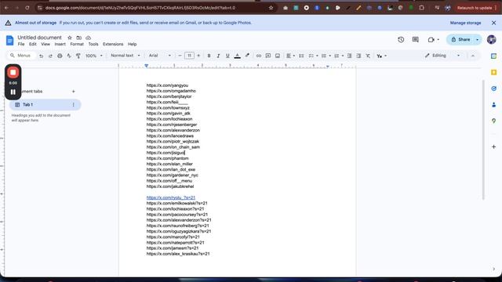Open the Editing mode dropdown
502x282 pixels.
coord(442,56)
